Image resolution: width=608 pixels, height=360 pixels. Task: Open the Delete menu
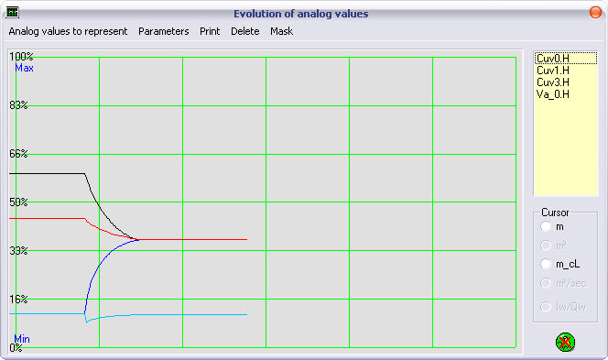pyautogui.click(x=245, y=31)
